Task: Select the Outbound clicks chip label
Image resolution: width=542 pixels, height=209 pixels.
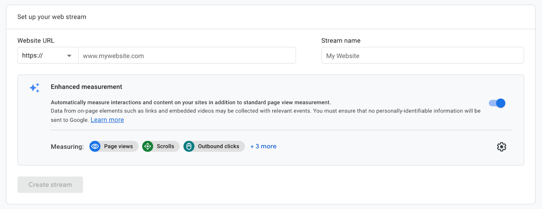Action: click(x=218, y=146)
